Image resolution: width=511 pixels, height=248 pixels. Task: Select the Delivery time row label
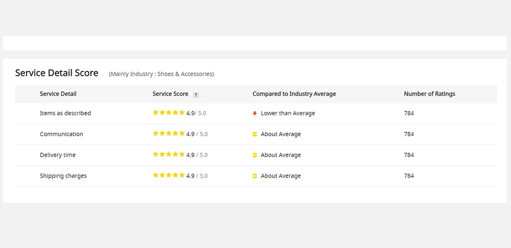point(58,155)
